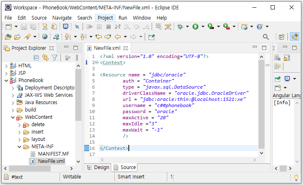Image resolution: width=303 pixels, height=185 pixels.
Task: Collapse the META-INF folder
Action: pyautogui.click(x=19, y=147)
